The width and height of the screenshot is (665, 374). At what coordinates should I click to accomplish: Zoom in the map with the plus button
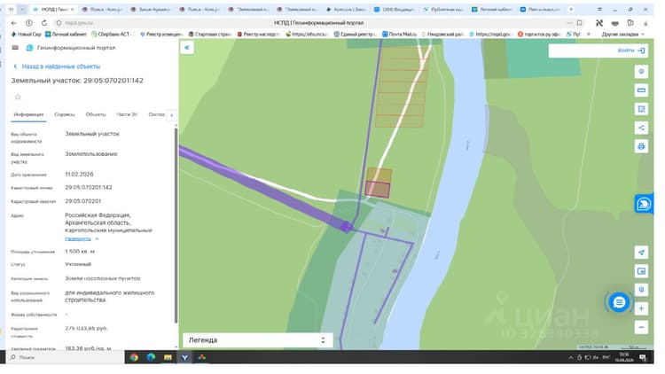tap(641, 308)
